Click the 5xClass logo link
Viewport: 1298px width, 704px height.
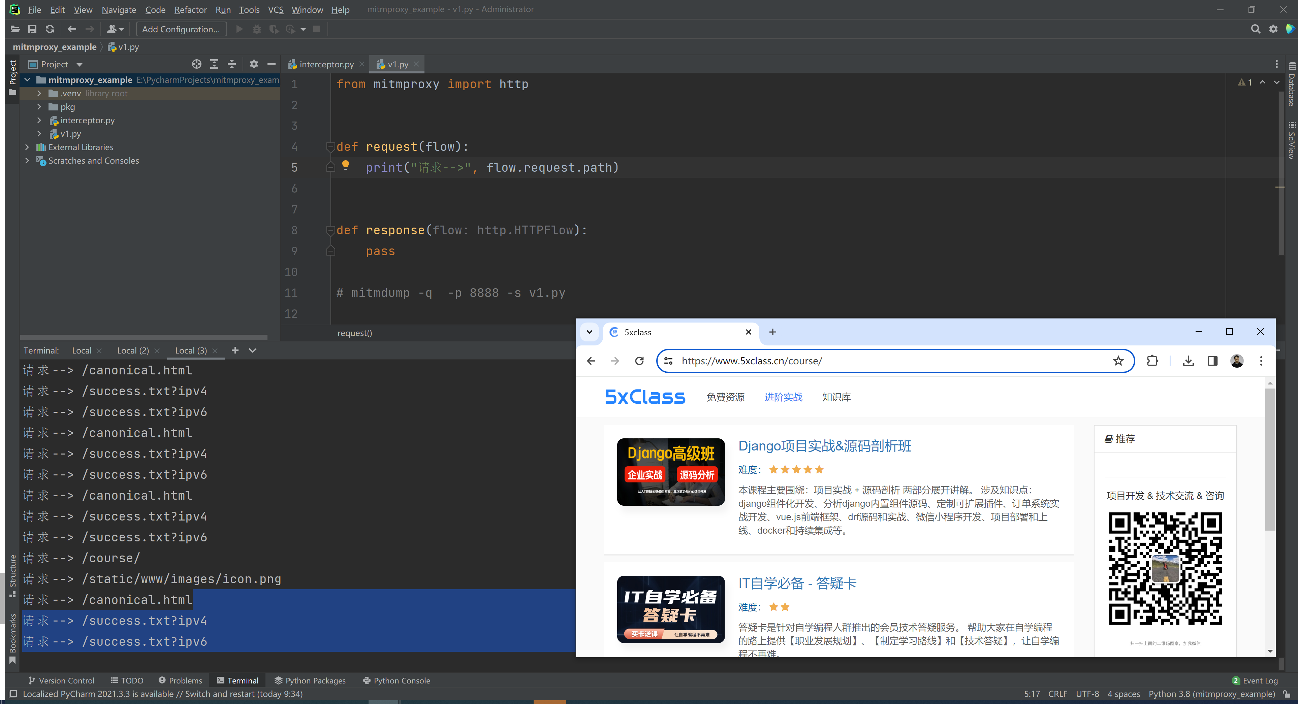coord(645,397)
